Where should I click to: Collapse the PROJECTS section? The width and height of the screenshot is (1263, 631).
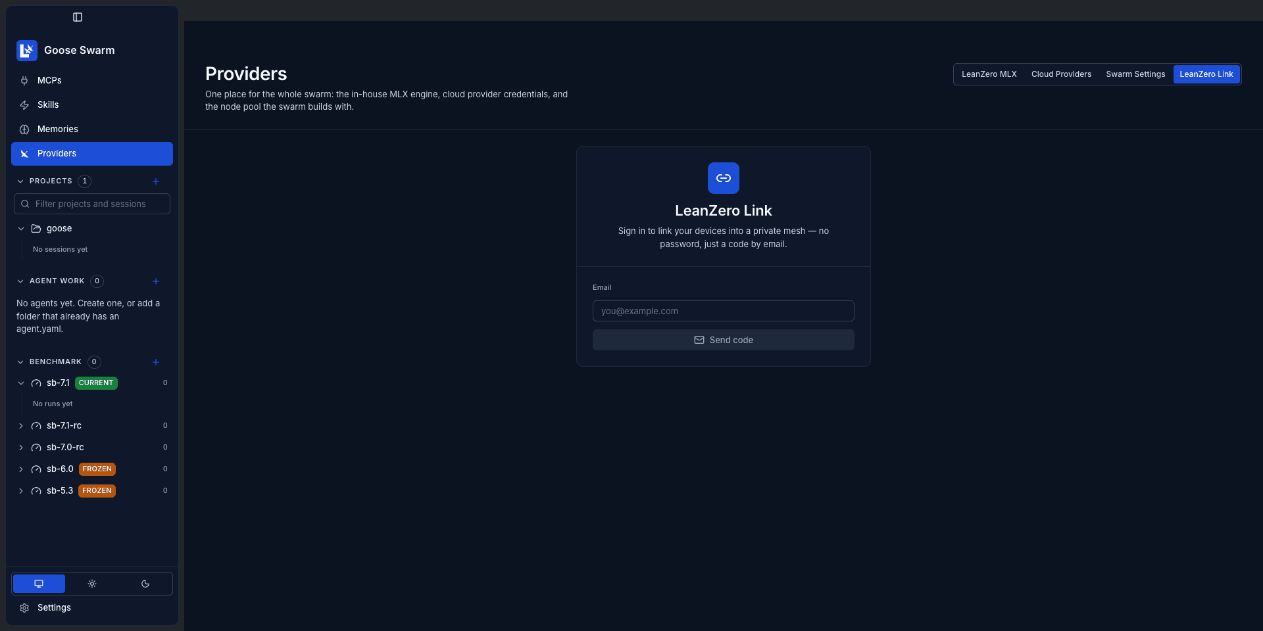pos(20,181)
